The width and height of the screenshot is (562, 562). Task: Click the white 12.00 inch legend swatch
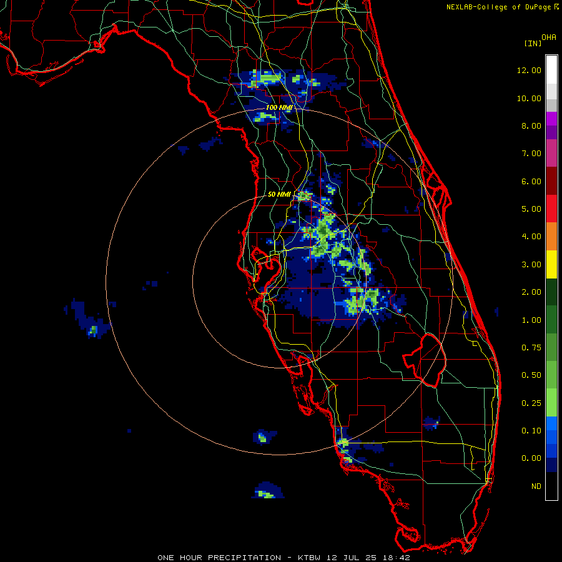tap(551, 70)
